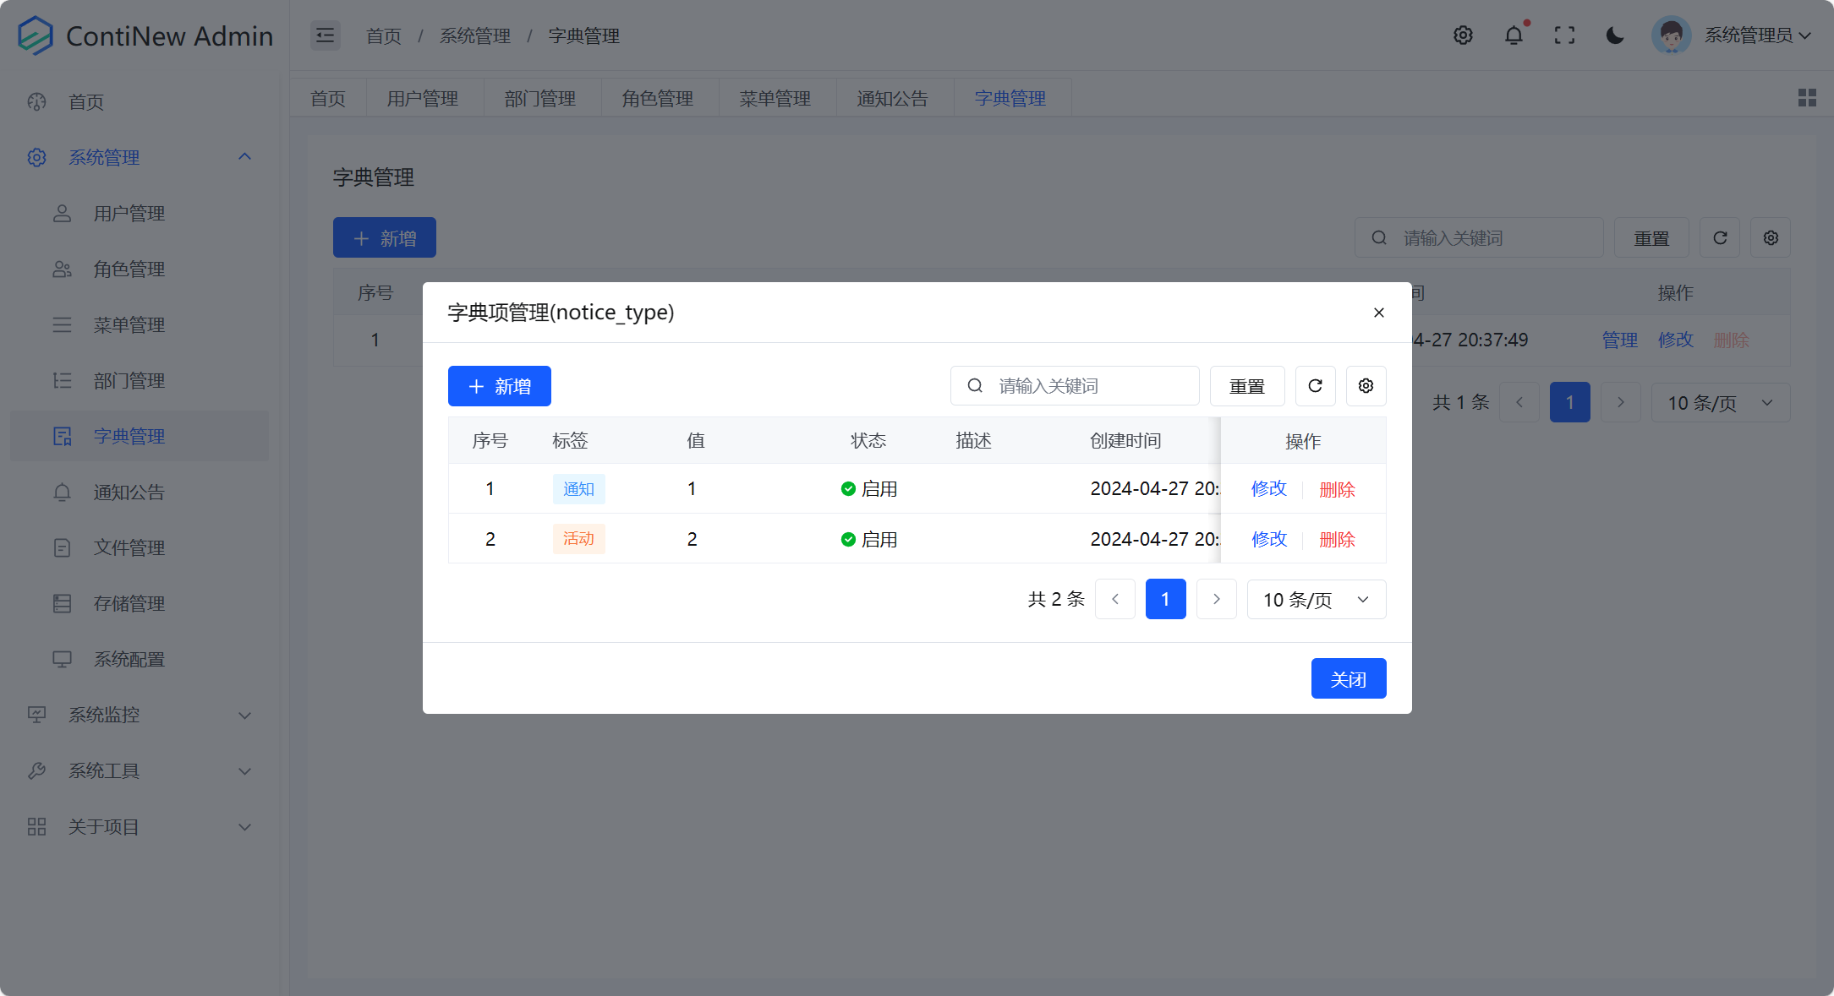Enter fullscreen using the expand icon
This screenshot has height=996, width=1834.
click(1564, 35)
